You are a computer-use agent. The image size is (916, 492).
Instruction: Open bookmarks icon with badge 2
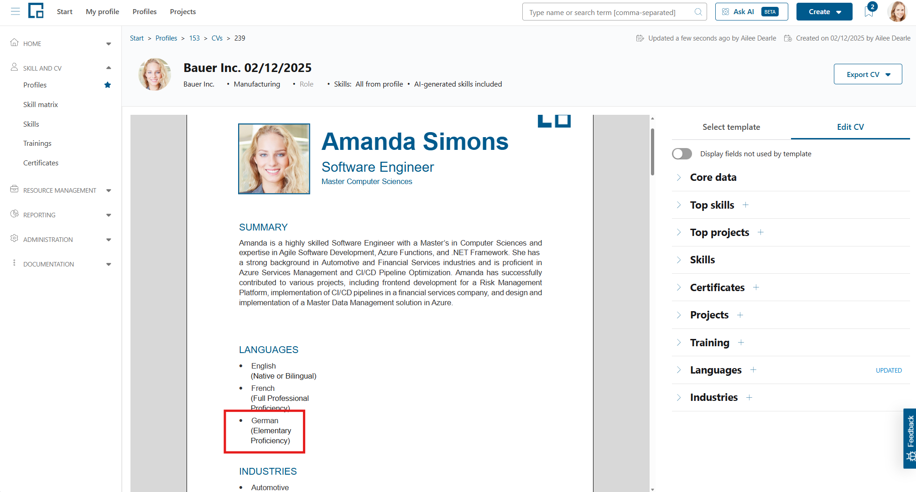869,12
